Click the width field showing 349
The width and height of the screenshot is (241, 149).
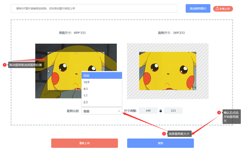[x=148, y=111]
